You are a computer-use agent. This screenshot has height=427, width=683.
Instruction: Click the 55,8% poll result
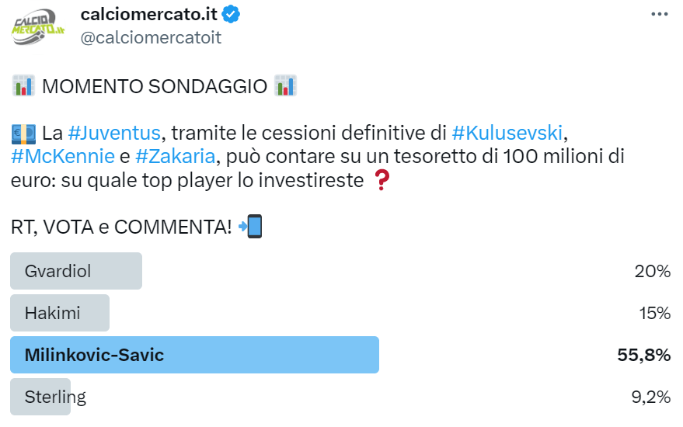(643, 355)
